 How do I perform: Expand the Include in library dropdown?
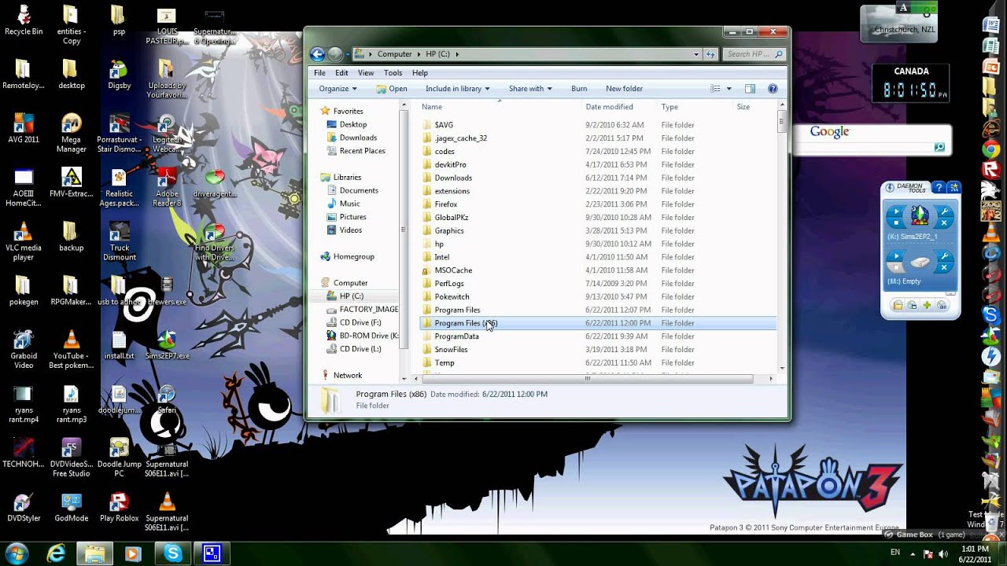click(x=457, y=89)
